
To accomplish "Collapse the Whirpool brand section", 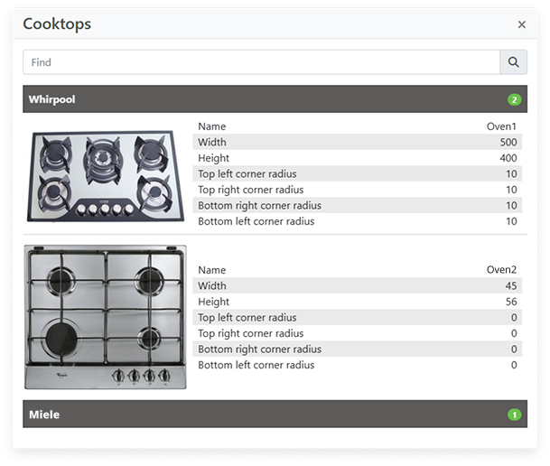I will pyautogui.click(x=275, y=98).
